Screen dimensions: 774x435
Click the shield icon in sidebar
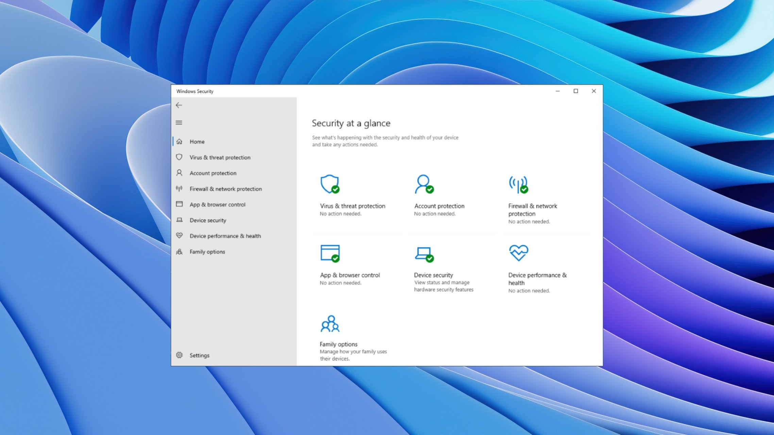(179, 157)
